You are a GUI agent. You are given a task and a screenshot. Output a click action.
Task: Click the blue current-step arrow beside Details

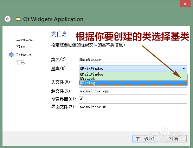pyautogui.click(x=12, y=55)
